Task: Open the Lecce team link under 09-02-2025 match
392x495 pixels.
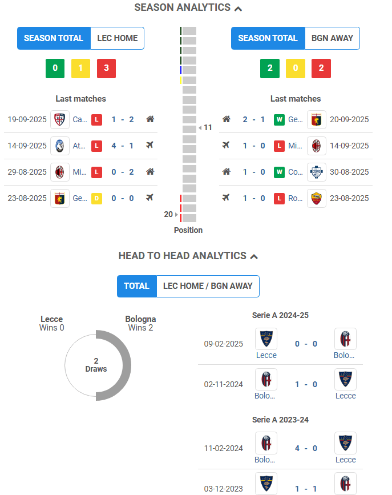Action: (266, 355)
